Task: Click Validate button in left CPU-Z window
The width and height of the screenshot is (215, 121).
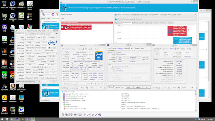Action: pyautogui.click(x=92, y=88)
